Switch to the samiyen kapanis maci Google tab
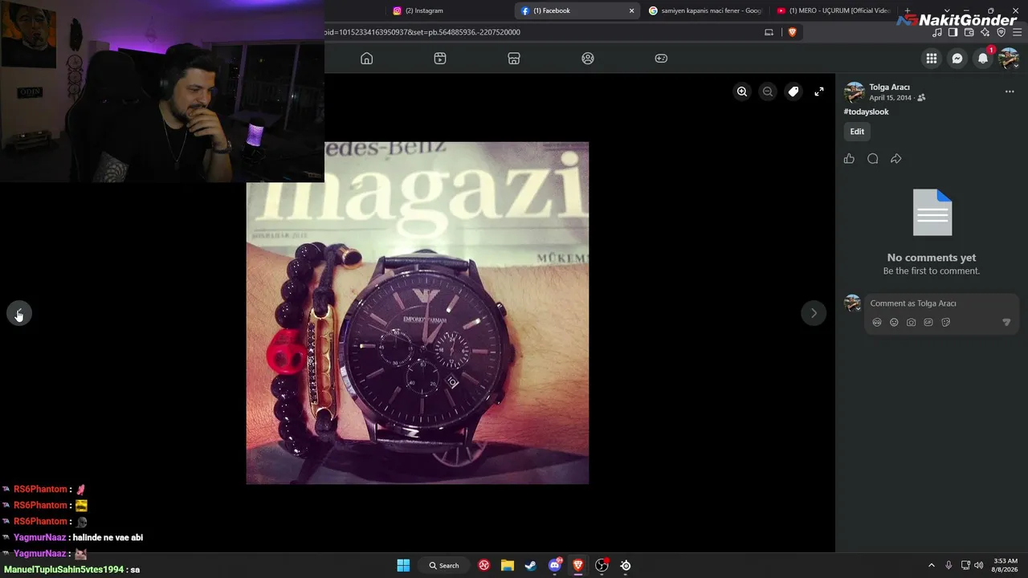Screen dimensions: 1028x578 pyautogui.click(x=705, y=10)
